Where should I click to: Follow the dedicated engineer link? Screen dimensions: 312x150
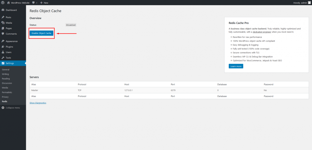(262, 32)
